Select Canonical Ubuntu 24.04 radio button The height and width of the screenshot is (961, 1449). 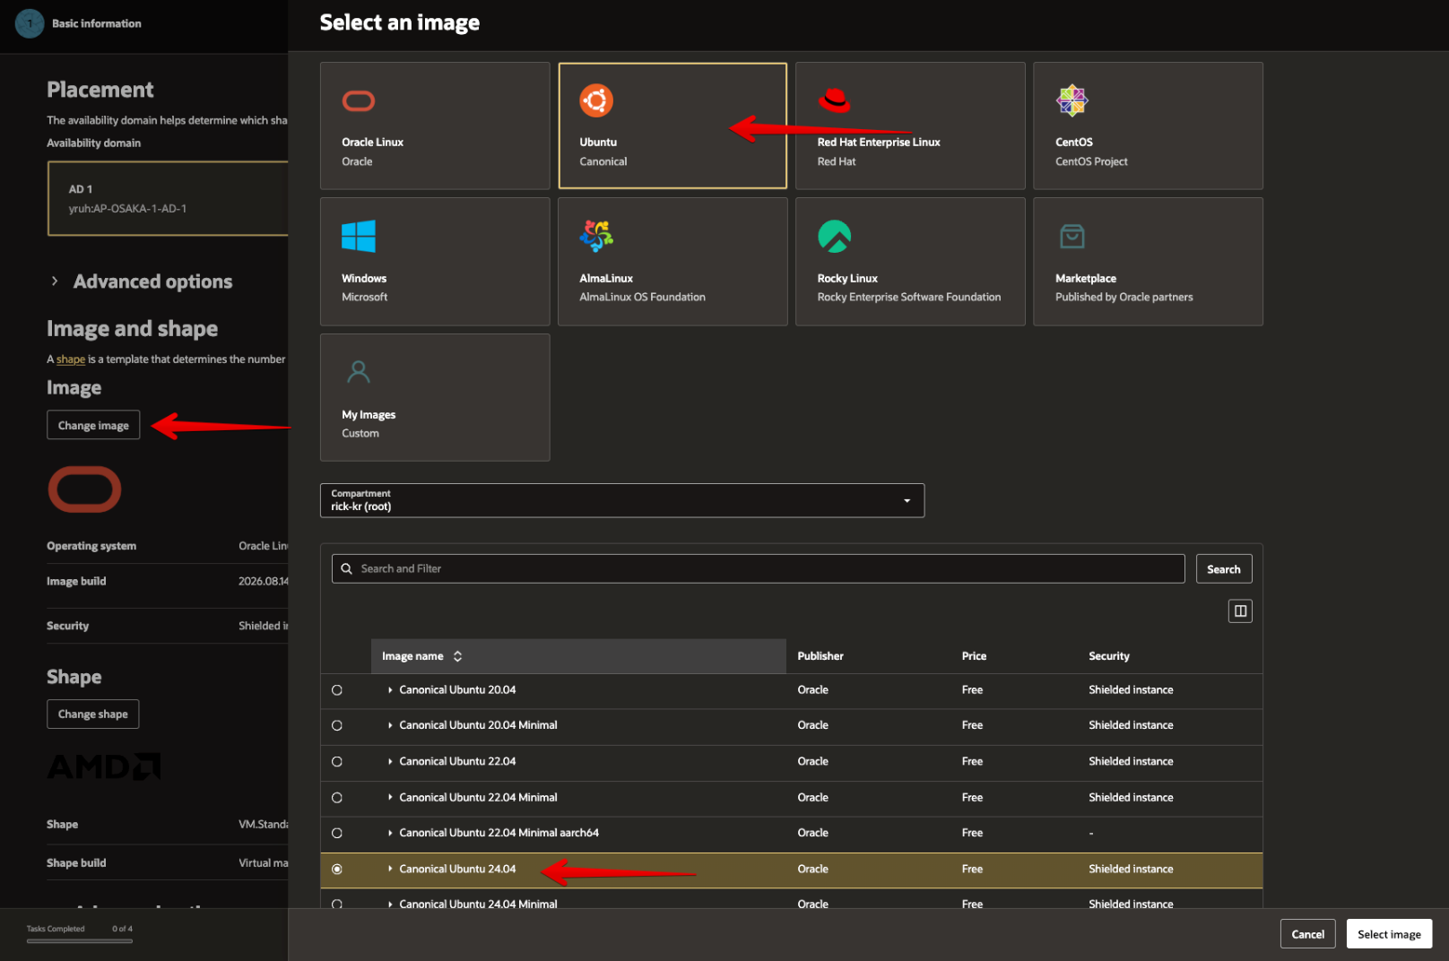pyautogui.click(x=337, y=869)
